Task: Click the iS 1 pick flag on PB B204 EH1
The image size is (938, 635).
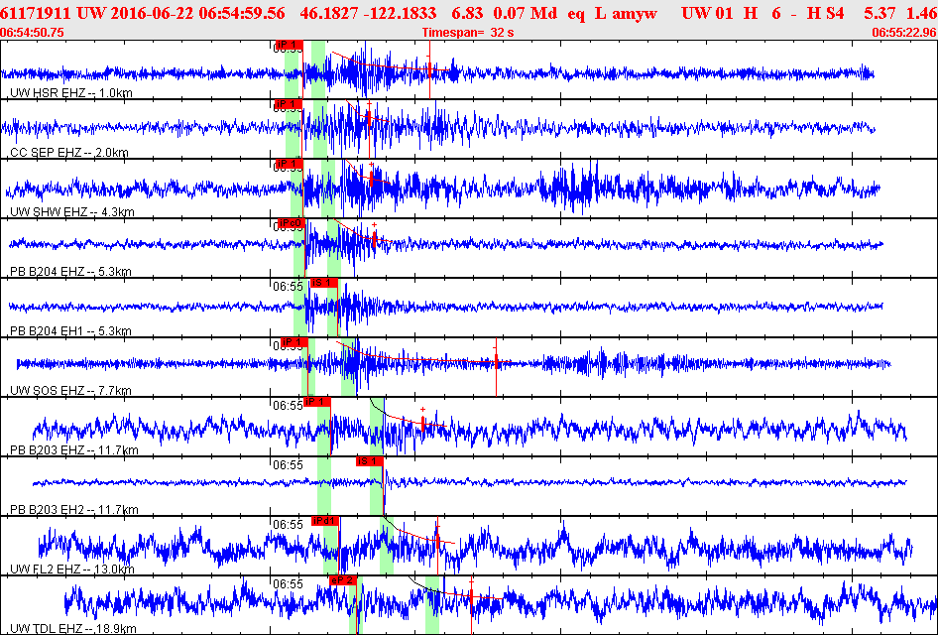Action: click(323, 283)
